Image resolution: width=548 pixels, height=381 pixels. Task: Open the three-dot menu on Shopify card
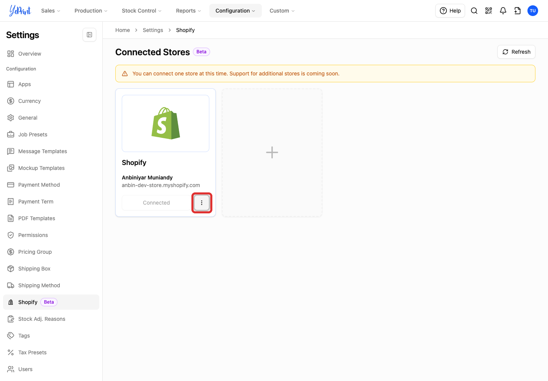tap(202, 203)
